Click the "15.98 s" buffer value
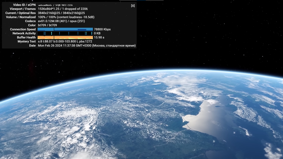Screen dimensions: 283x159 [99, 37]
